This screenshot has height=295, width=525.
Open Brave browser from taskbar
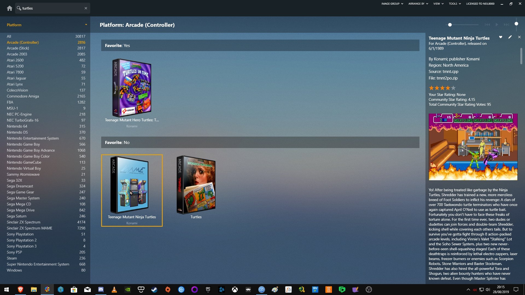pyautogui.click(x=20, y=290)
